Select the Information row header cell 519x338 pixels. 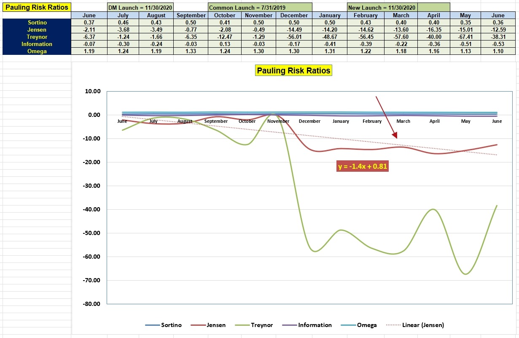37,44
